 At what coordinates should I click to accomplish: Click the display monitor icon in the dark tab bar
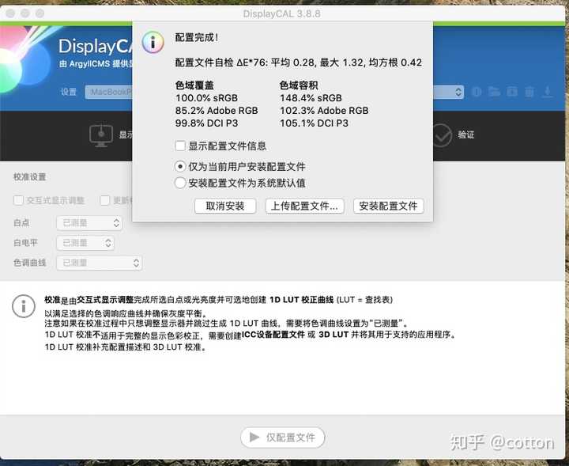click(x=101, y=135)
